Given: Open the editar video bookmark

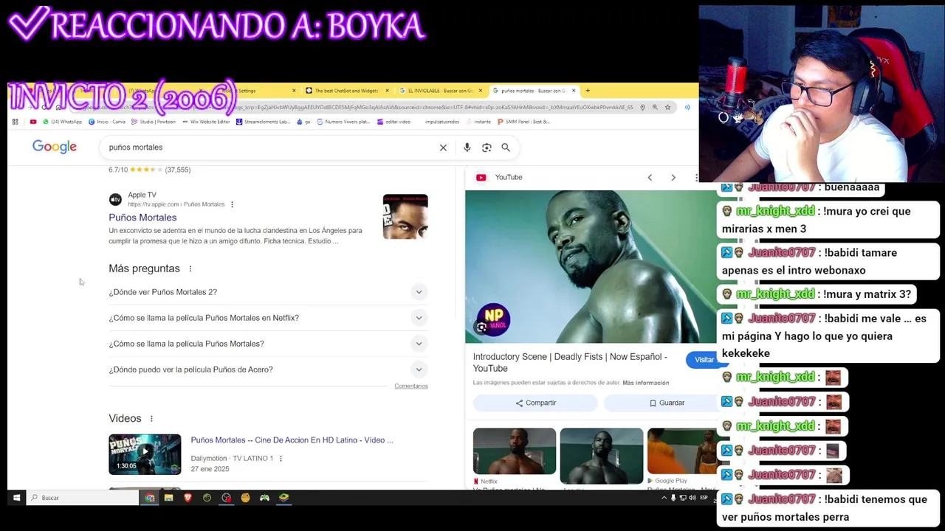Looking at the screenshot, I should coord(394,122).
